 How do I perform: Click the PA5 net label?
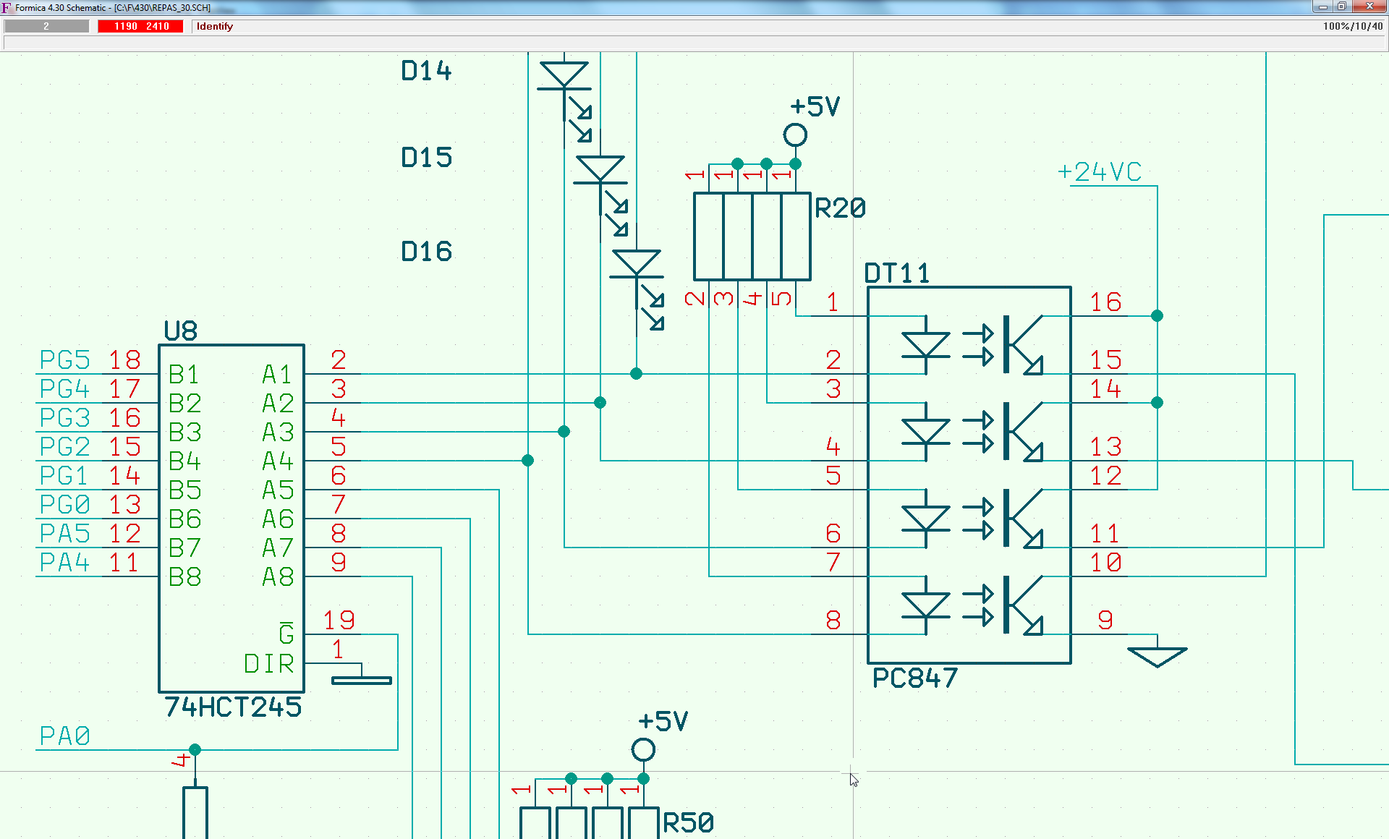(65, 534)
